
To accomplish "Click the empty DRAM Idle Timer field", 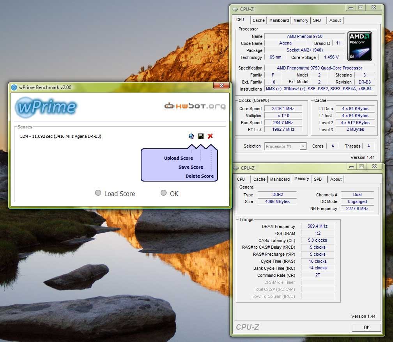I will (317, 282).
